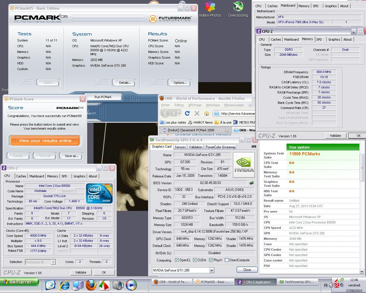The width and height of the screenshot is (366, 293).
Task: Open the camcorder icon in quick launch
Action: point(118,285)
